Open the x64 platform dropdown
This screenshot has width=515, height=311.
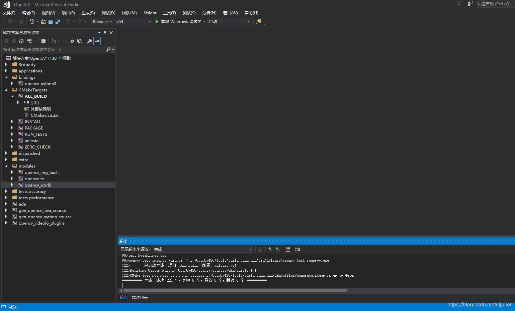point(134,22)
